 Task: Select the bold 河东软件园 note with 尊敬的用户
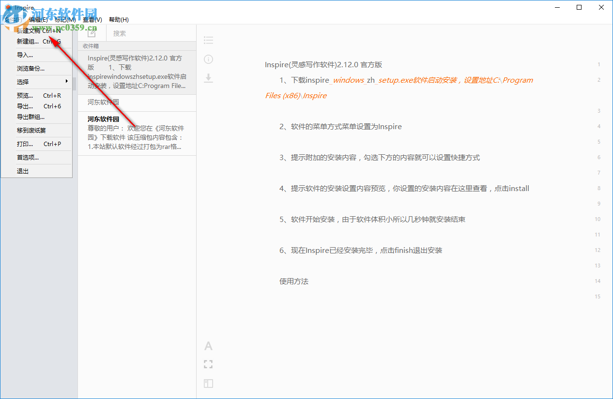pyautogui.click(x=137, y=133)
